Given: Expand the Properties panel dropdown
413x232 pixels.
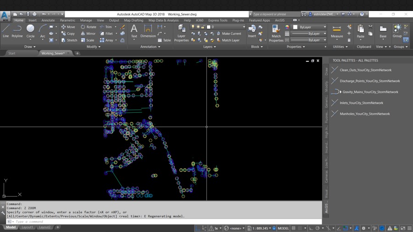Looking at the screenshot, I should (296, 47).
